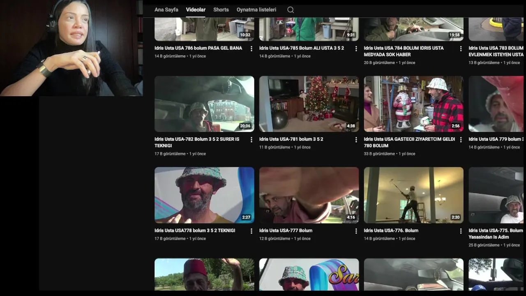Open title Idris Usta USA 779 bolum
The height and width of the screenshot is (296, 526).
496,139
